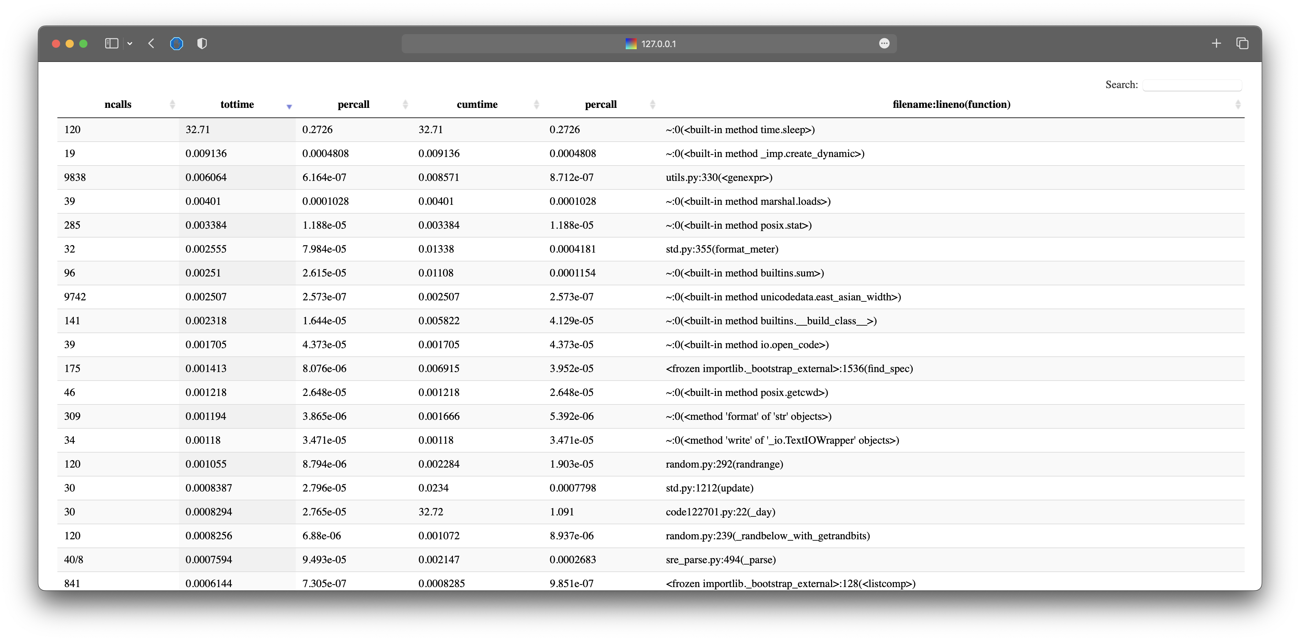Show the tab overview icon

(1242, 43)
